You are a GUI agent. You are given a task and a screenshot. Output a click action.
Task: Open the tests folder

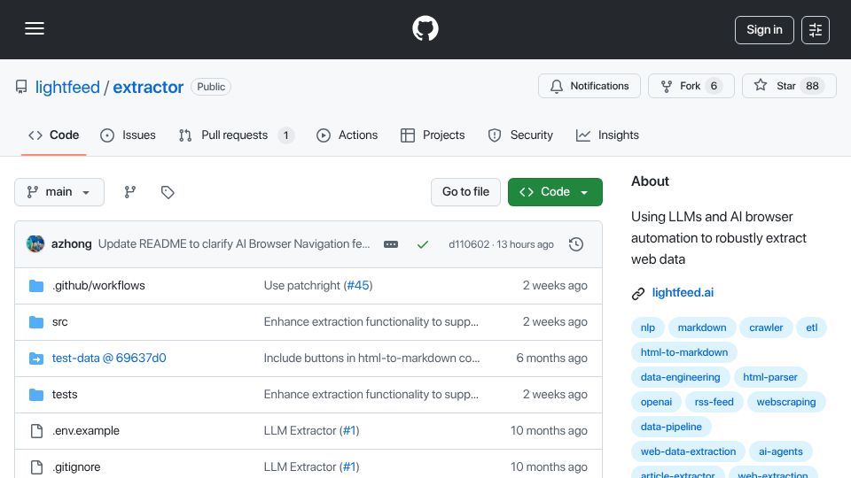click(65, 395)
